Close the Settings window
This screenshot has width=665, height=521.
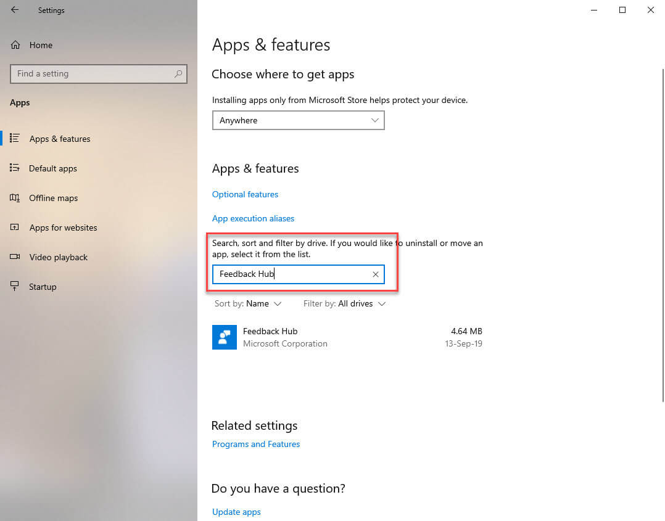coord(651,10)
